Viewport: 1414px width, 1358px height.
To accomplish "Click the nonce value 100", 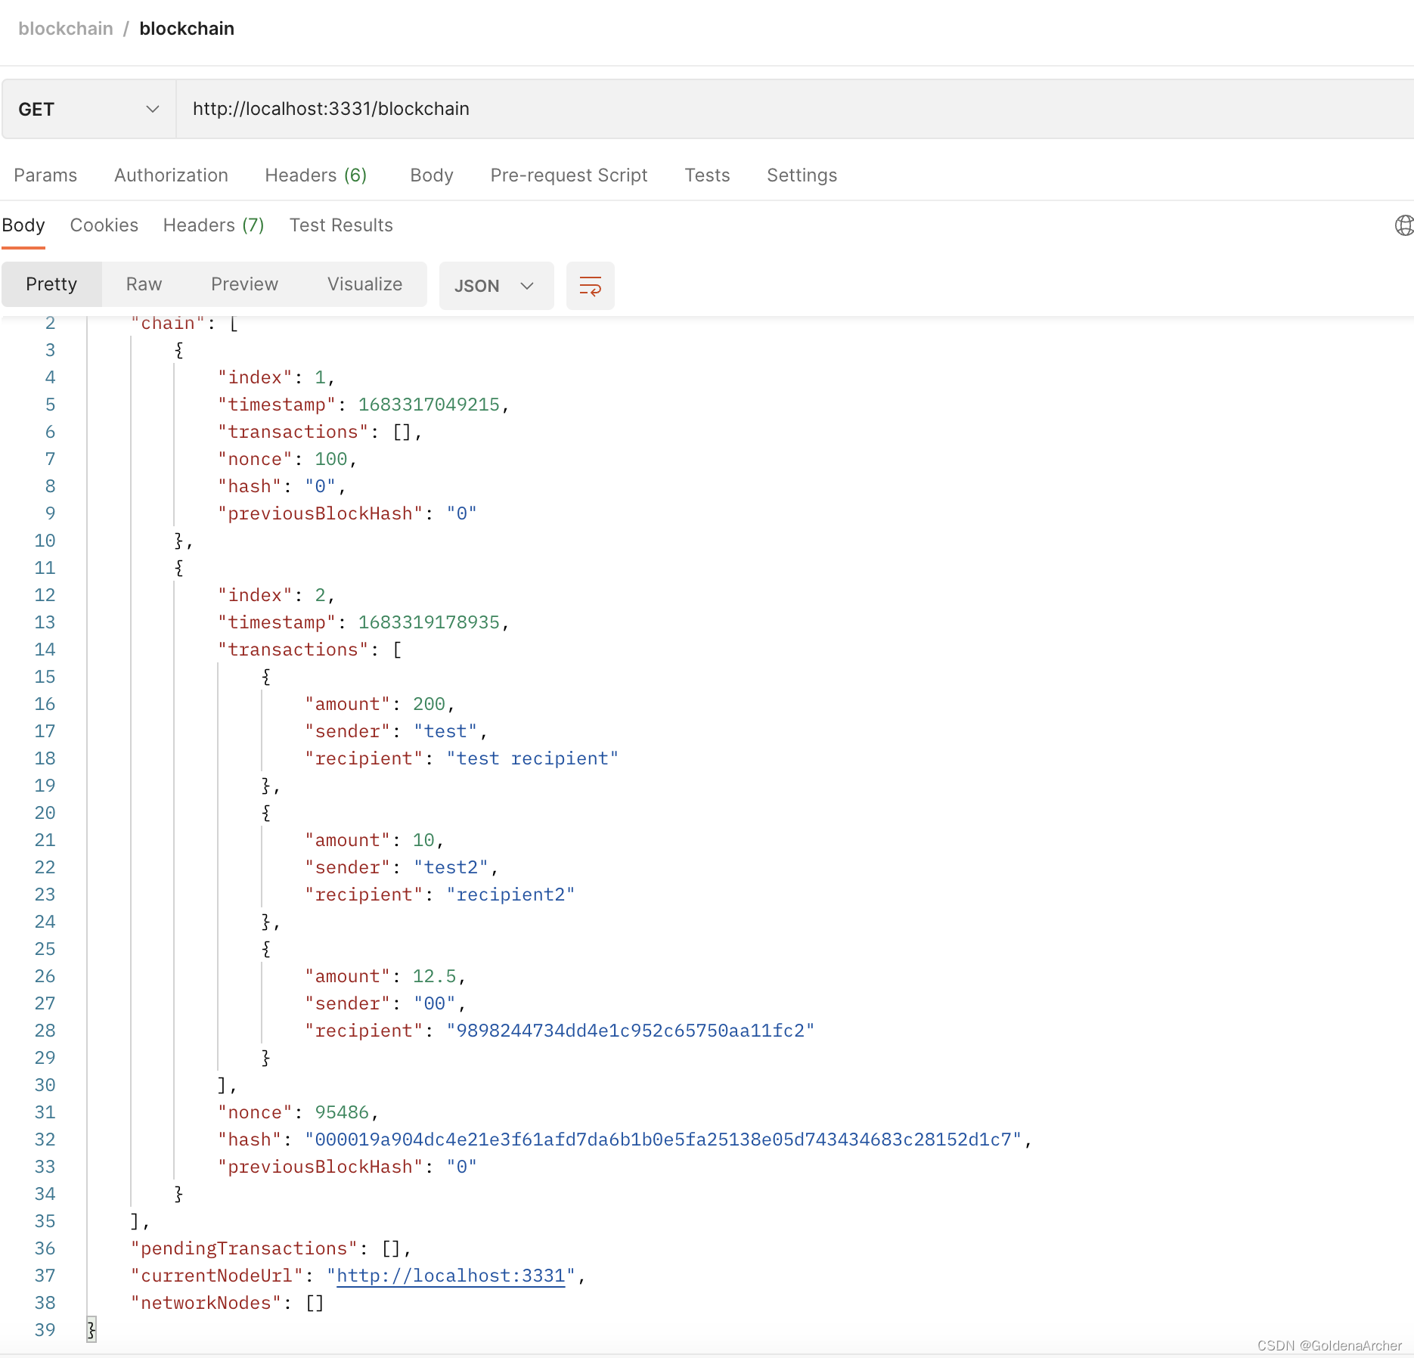I will [x=330, y=459].
